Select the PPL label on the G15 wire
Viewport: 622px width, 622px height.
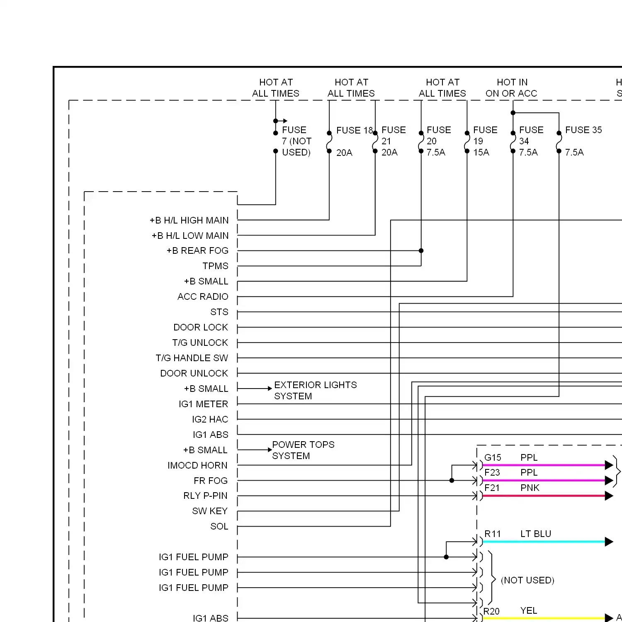pyautogui.click(x=529, y=457)
